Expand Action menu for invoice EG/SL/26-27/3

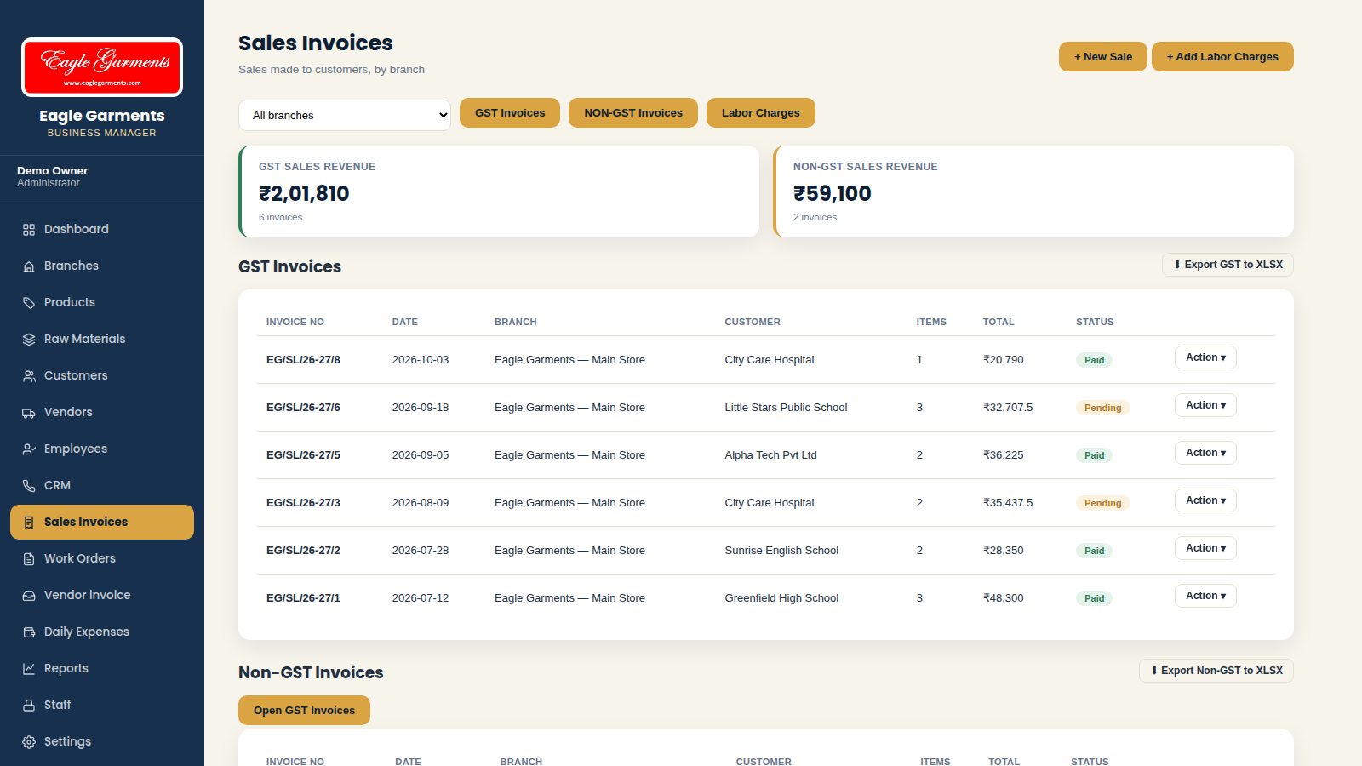[x=1205, y=500]
